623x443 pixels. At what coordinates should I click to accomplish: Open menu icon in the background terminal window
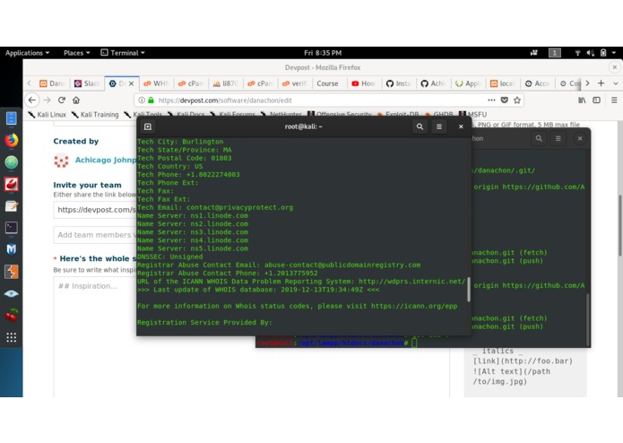coord(558,138)
